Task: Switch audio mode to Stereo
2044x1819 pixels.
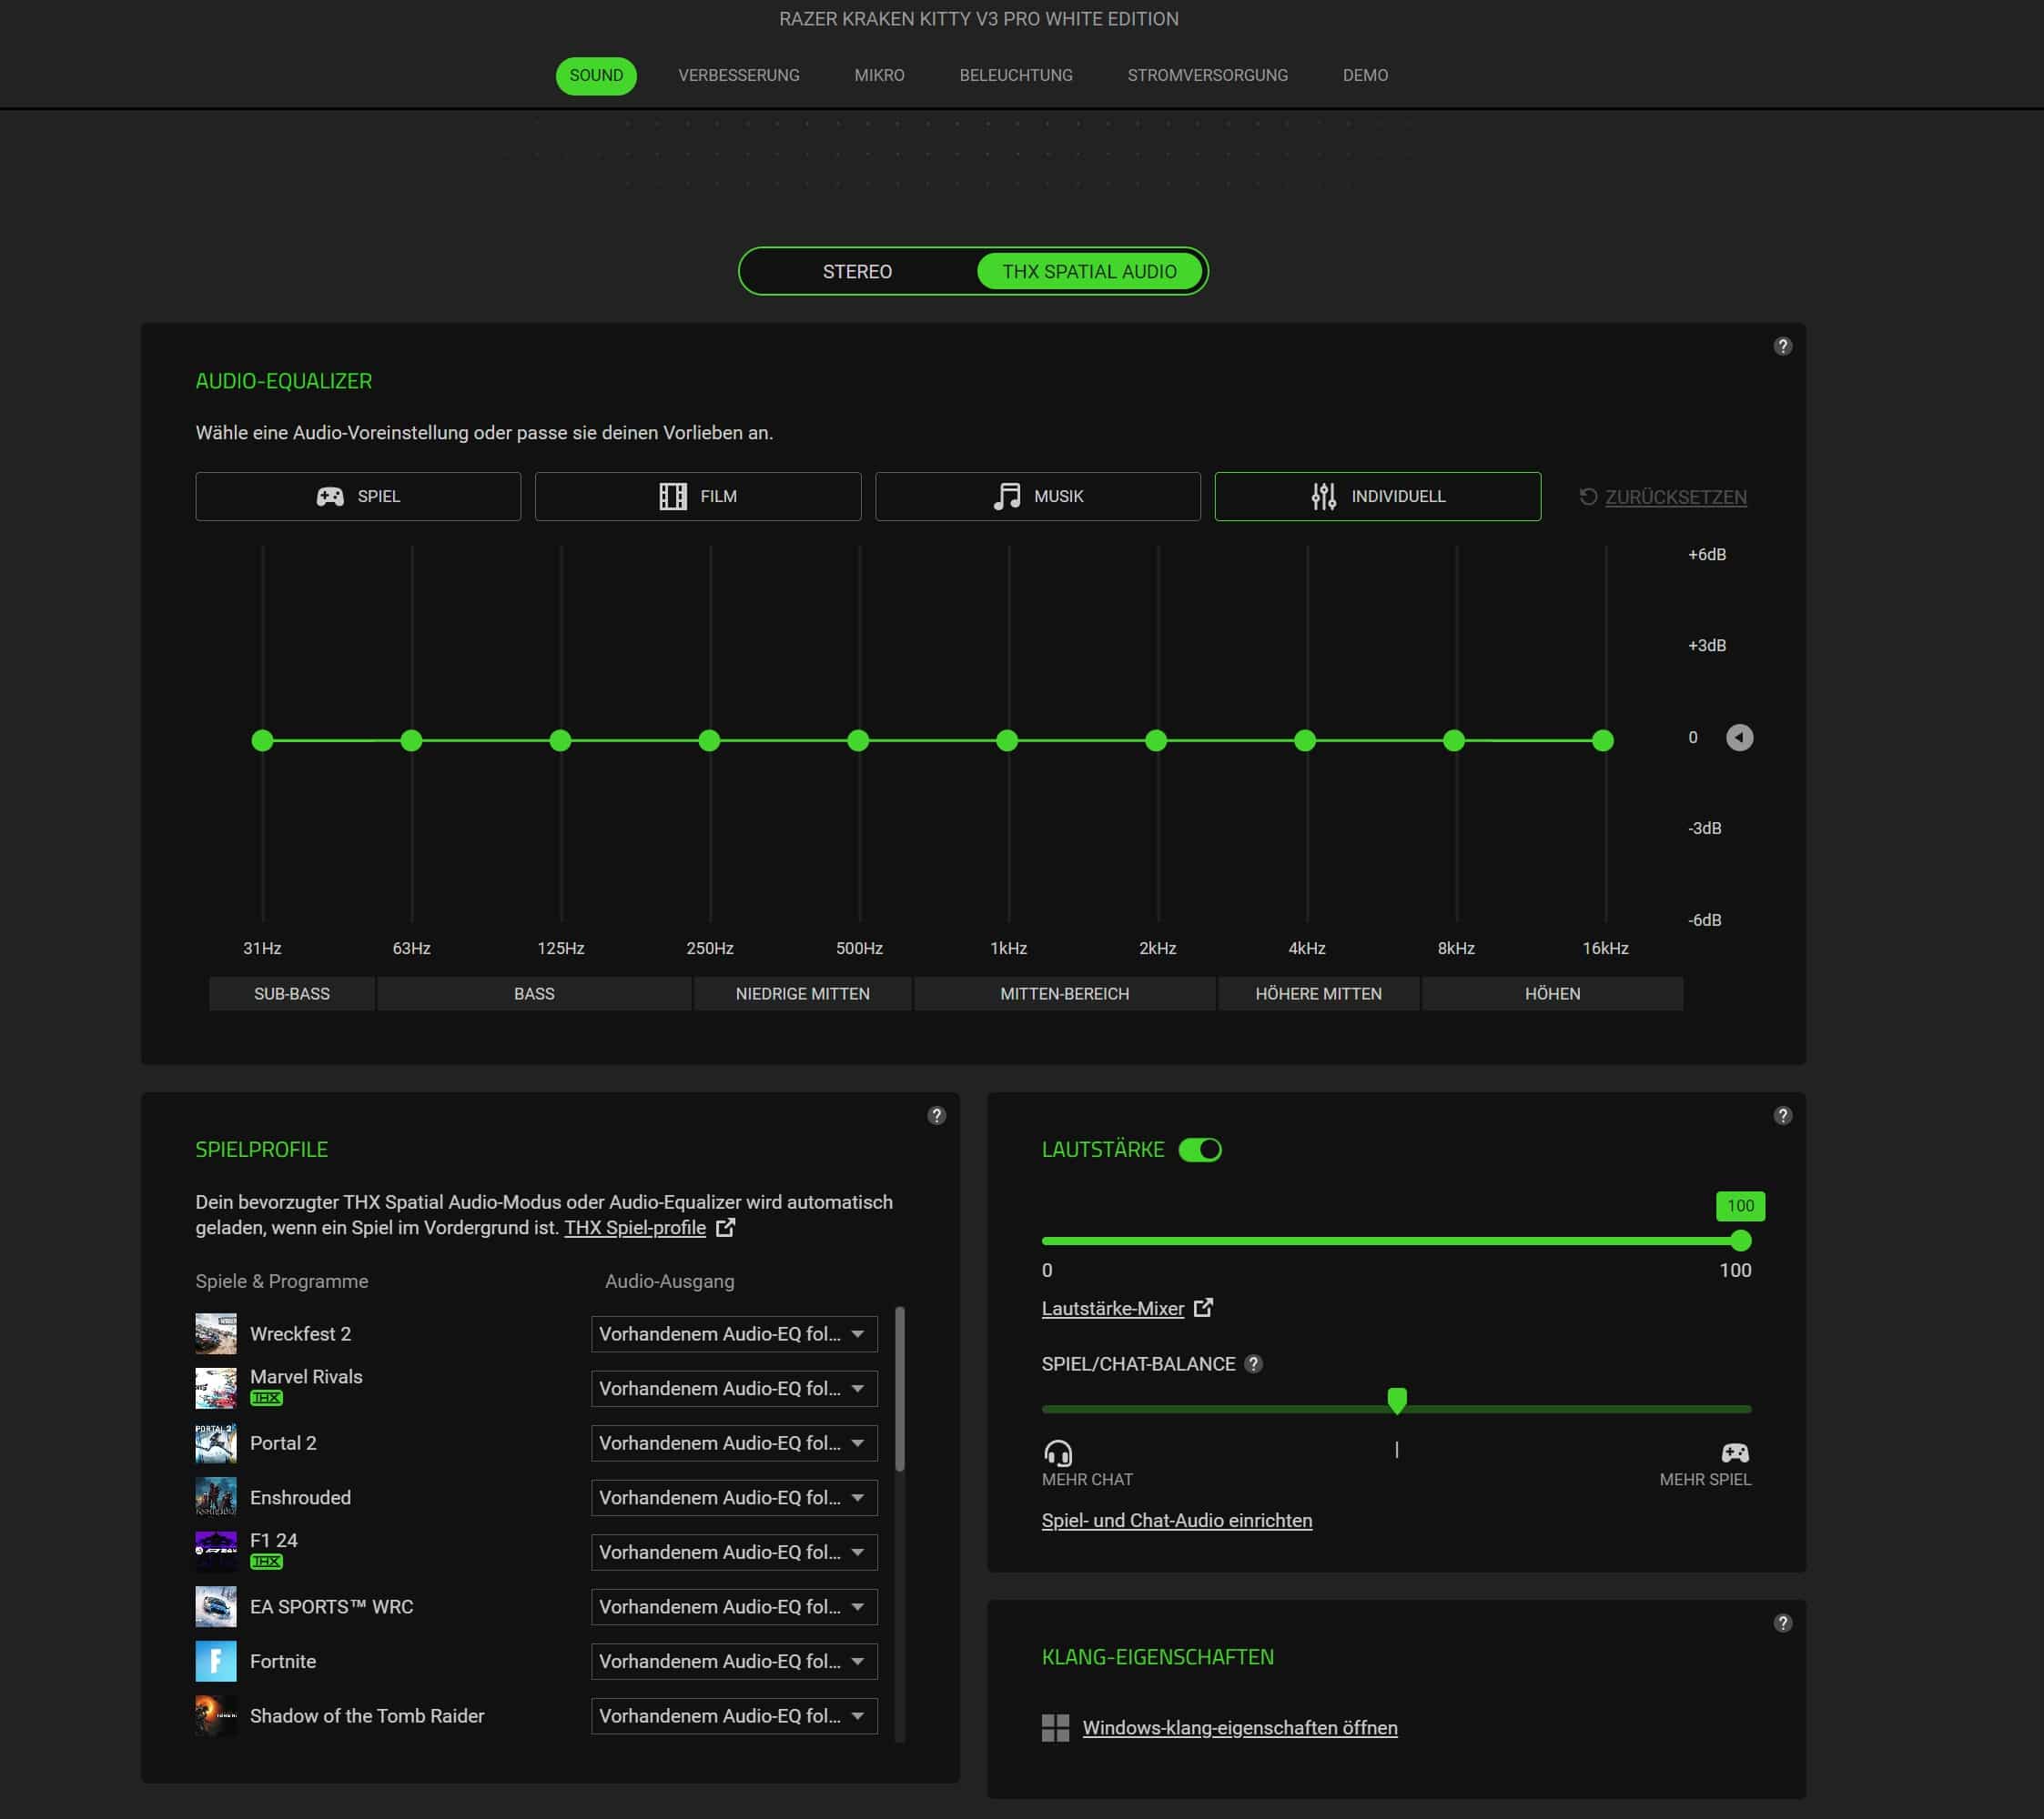Action: [857, 272]
